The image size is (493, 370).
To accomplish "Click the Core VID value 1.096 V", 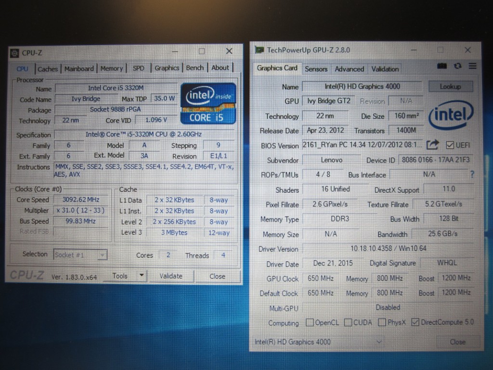I will 156,120.
